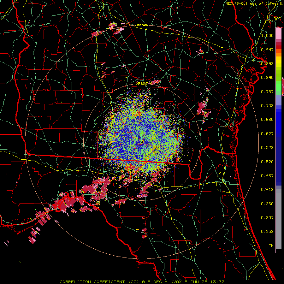Image resolution: width=284 pixels, height=284 pixels.
Task: Click the bright green segment of color bar
Action: click(x=279, y=86)
